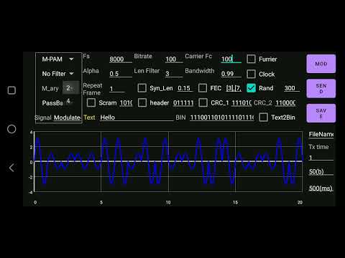Click the FileName field

tap(321, 134)
